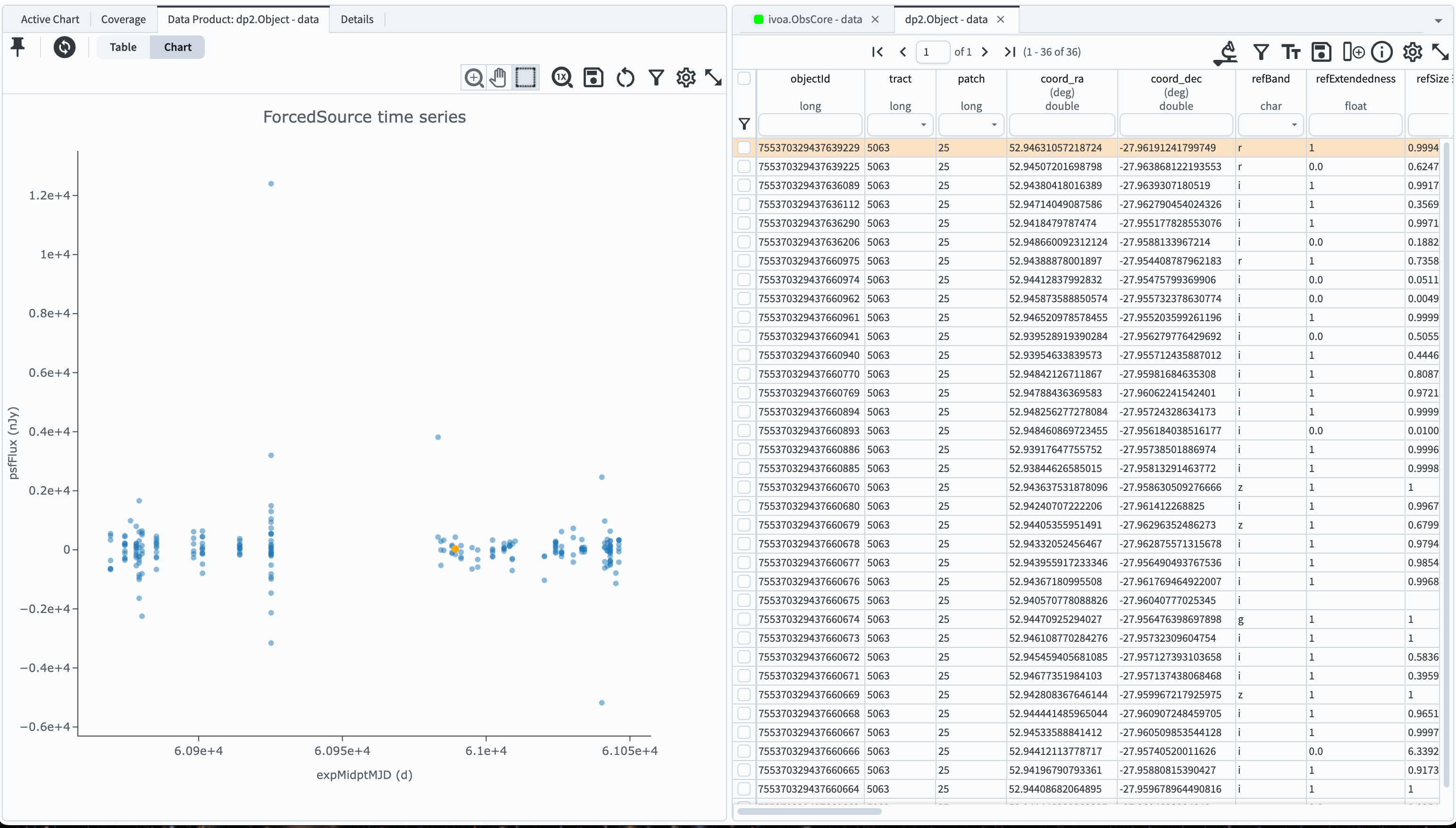This screenshot has height=828, width=1456.
Task: Open chart filter icon
Action: pos(656,77)
